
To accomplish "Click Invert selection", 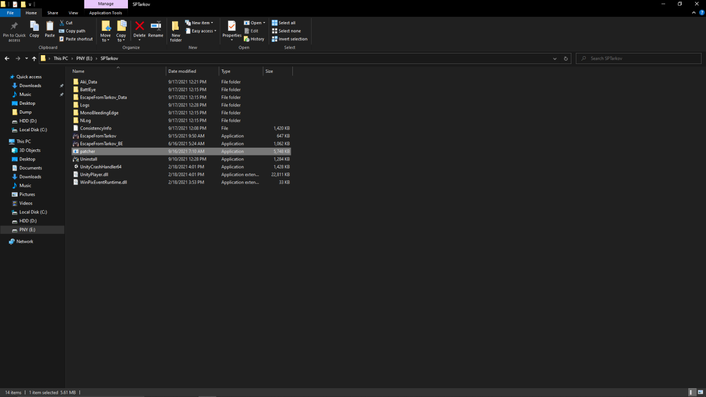I will 290,39.
